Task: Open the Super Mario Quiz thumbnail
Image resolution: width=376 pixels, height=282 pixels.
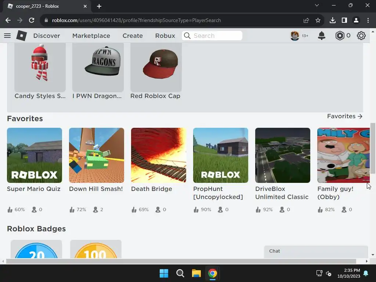Action: 35,155
